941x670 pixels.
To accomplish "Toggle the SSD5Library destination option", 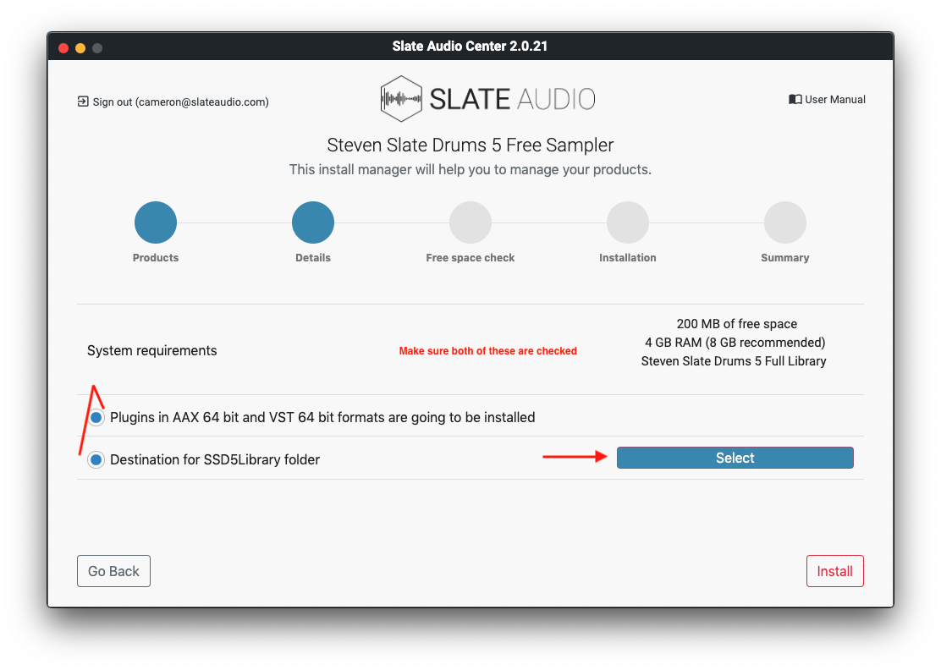I will [x=96, y=459].
